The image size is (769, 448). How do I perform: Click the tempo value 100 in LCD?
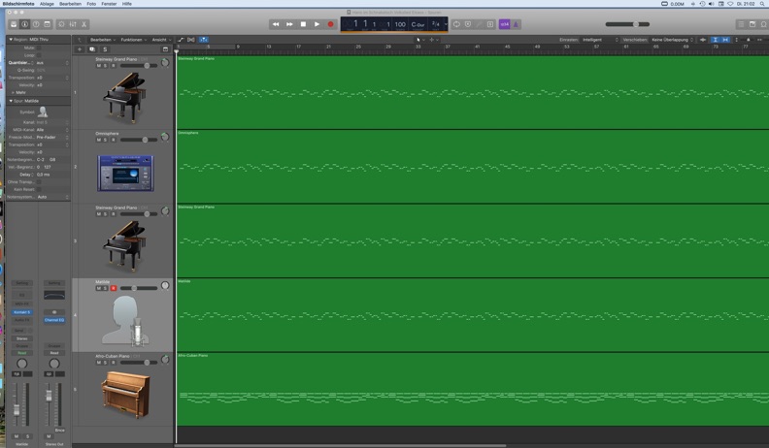click(x=400, y=24)
